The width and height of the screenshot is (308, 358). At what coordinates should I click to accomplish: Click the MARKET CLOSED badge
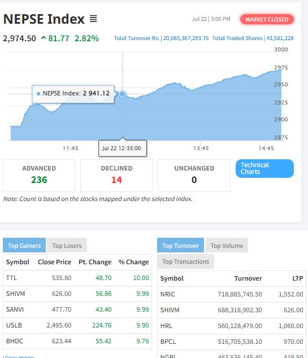(267, 19)
